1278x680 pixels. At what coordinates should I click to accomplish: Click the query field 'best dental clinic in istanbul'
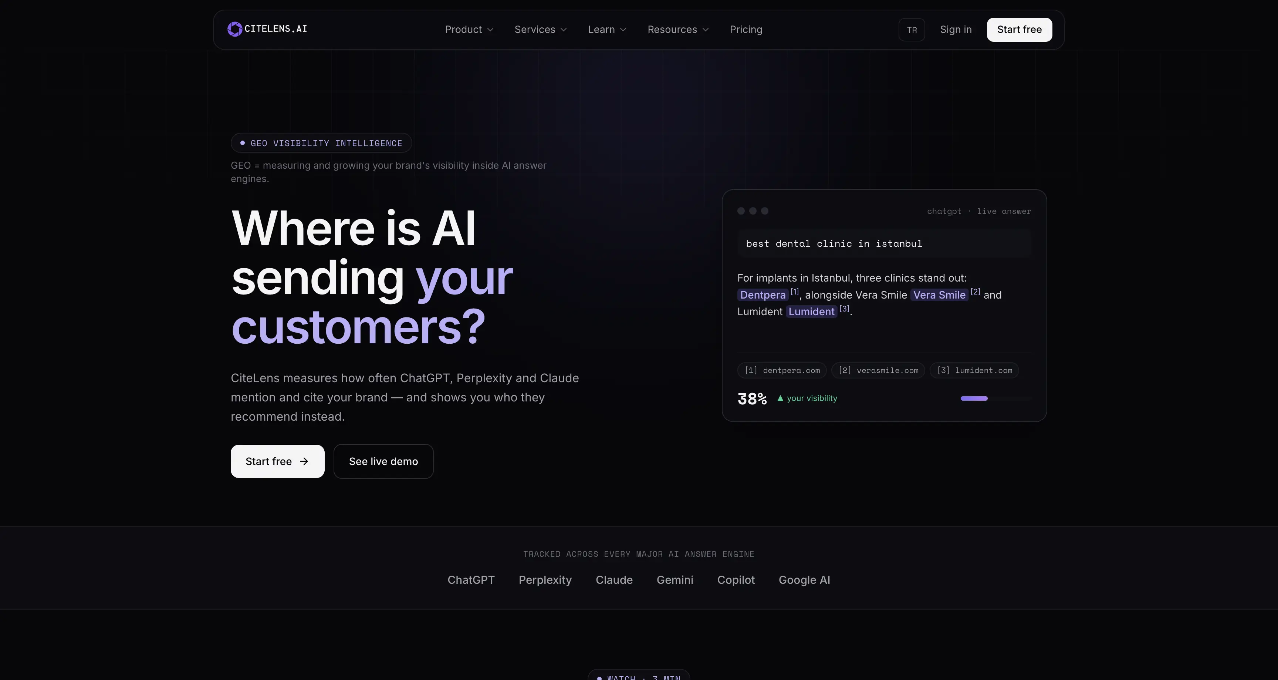[x=884, y=244]
